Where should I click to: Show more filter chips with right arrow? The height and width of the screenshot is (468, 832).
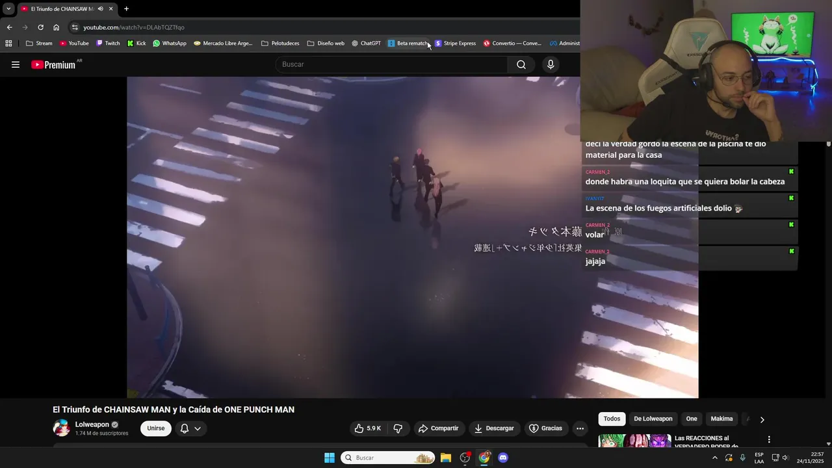[762, 420]
